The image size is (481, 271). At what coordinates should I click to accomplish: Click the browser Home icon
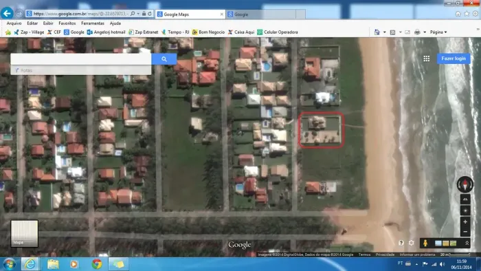[x=458, y=14]
